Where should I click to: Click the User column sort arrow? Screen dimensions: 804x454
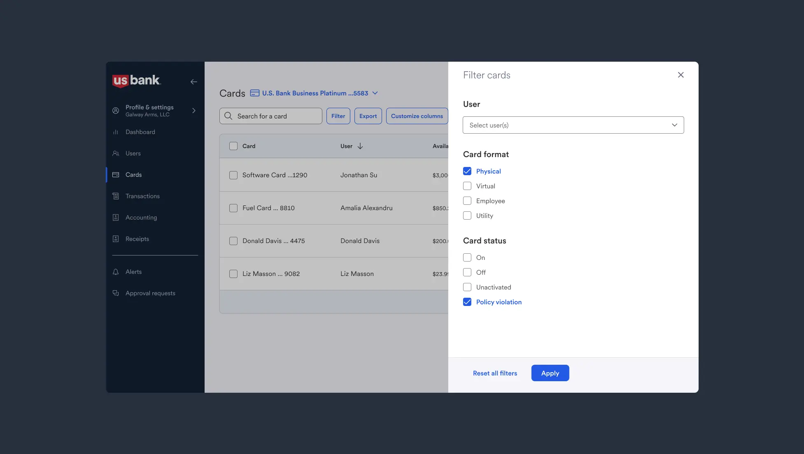[360, 146]
